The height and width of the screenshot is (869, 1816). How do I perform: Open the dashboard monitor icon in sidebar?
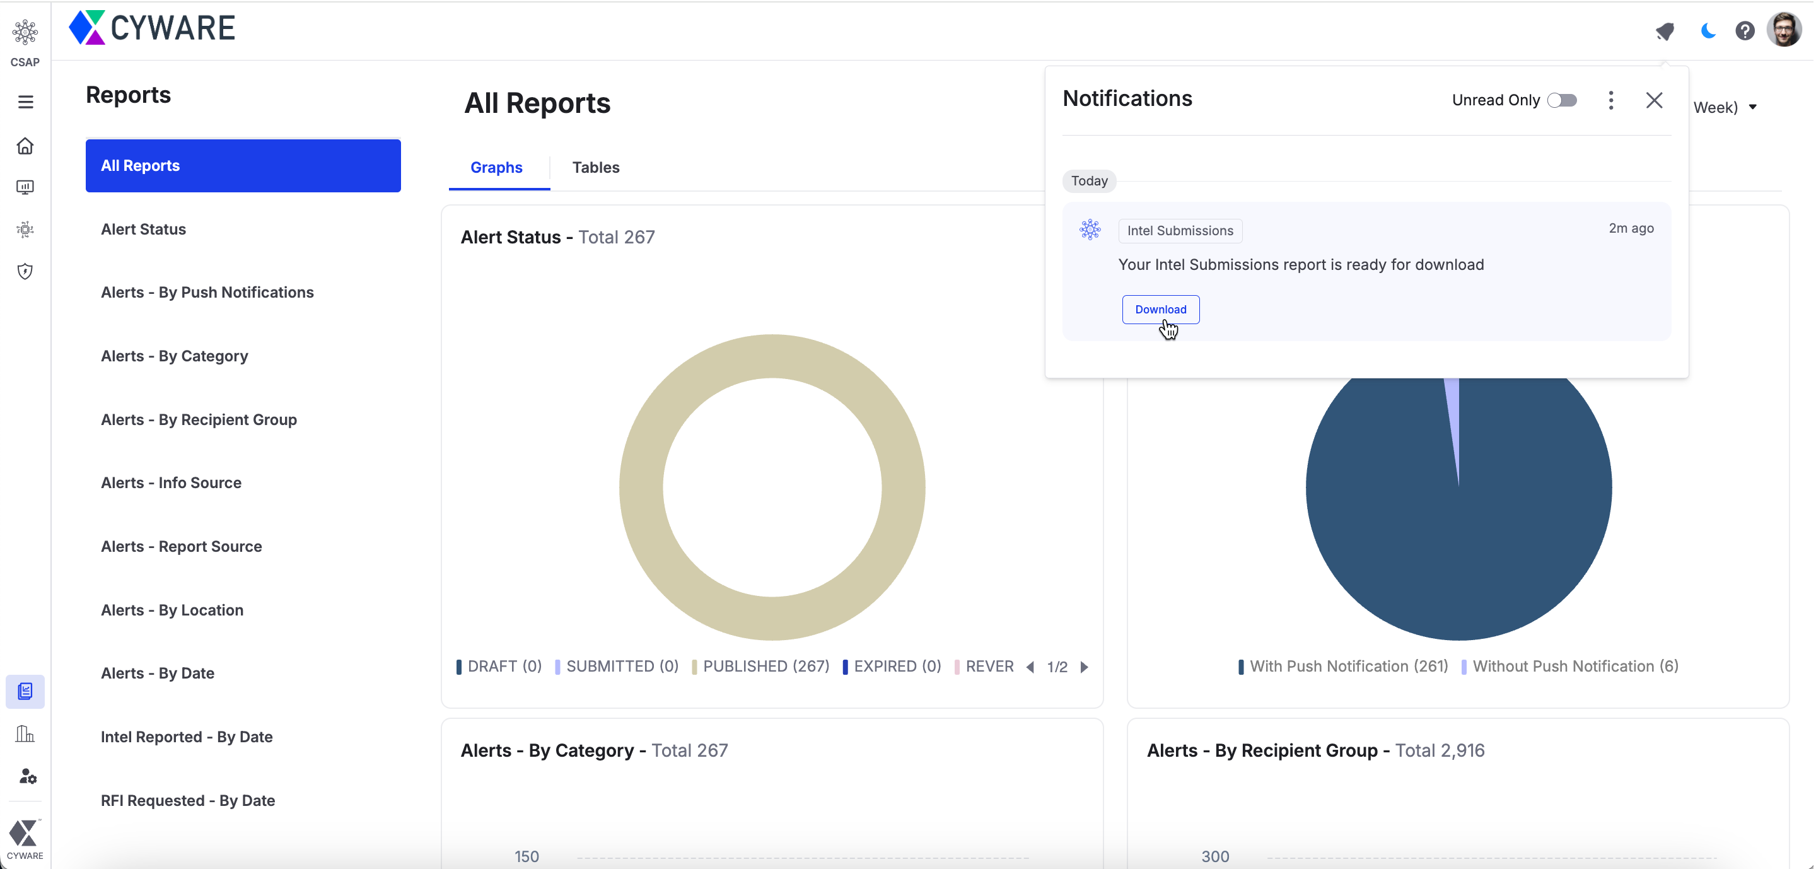25,187
